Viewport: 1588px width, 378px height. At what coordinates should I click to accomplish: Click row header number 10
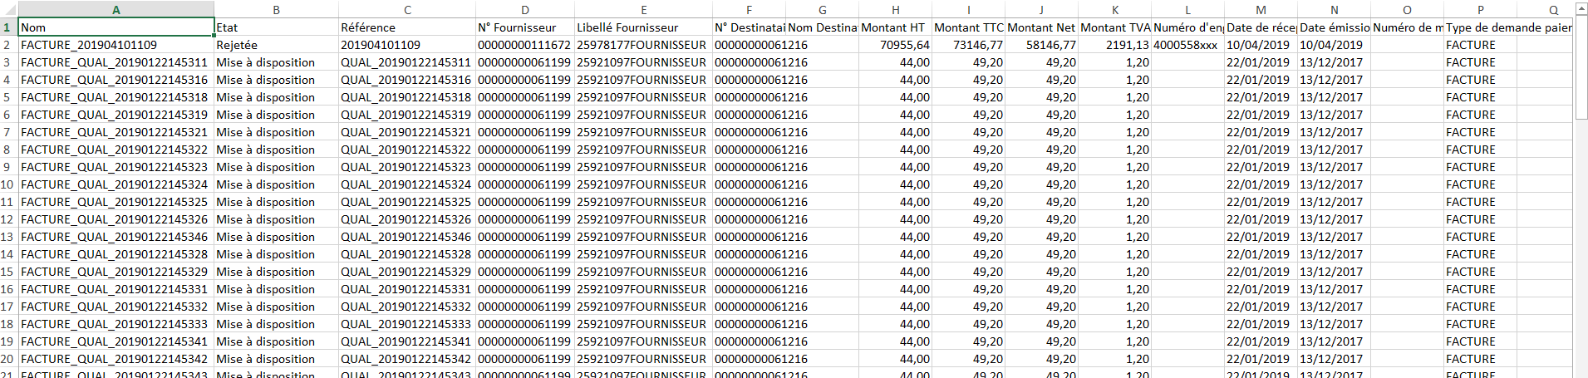click(7, 184)
